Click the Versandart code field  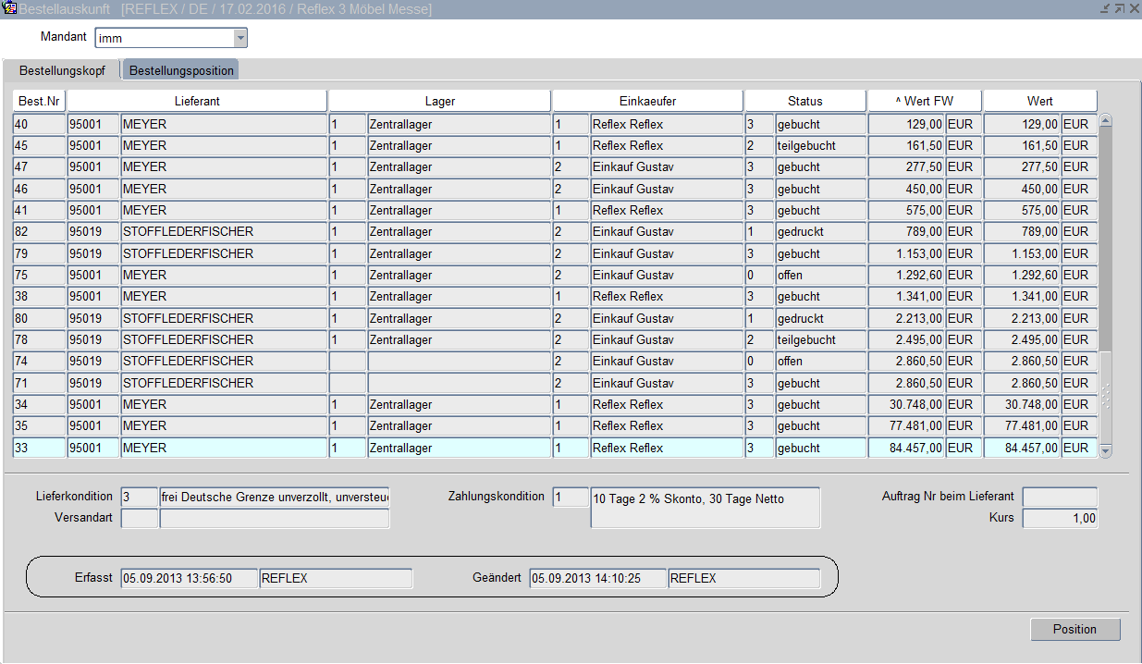pos(140,519)
